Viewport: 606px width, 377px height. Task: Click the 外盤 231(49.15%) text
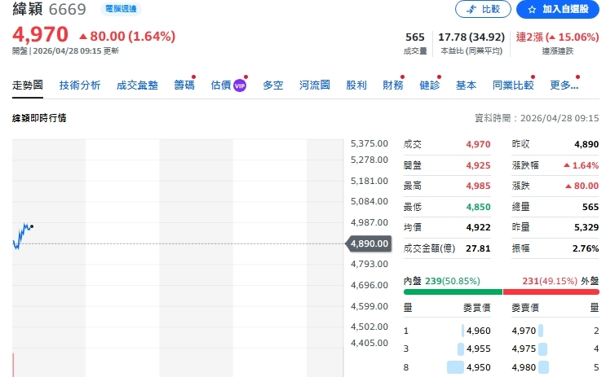560,281
